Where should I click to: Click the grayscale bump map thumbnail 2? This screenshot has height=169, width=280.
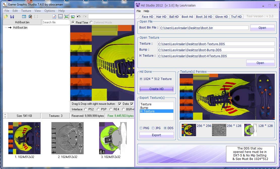tap(68, 138)
